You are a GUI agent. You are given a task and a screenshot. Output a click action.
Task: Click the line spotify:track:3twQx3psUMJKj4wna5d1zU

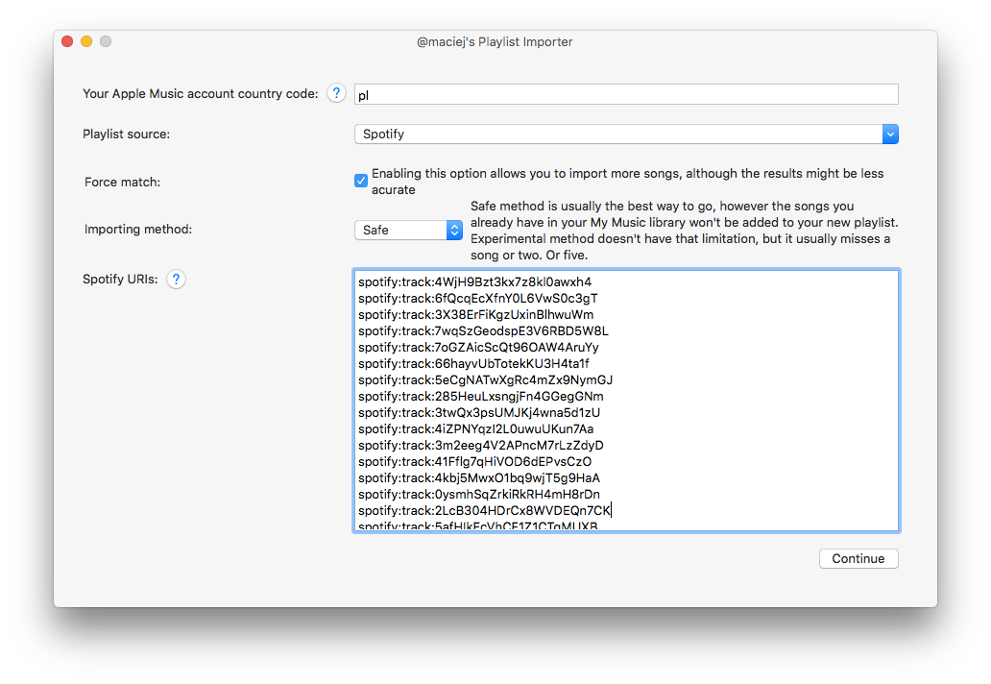click(479, 413)
